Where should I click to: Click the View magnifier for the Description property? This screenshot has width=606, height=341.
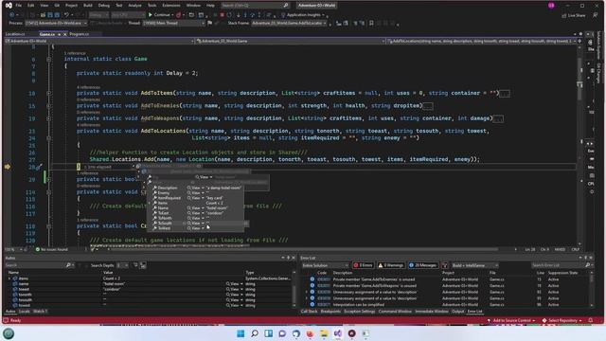click(189, 188)
